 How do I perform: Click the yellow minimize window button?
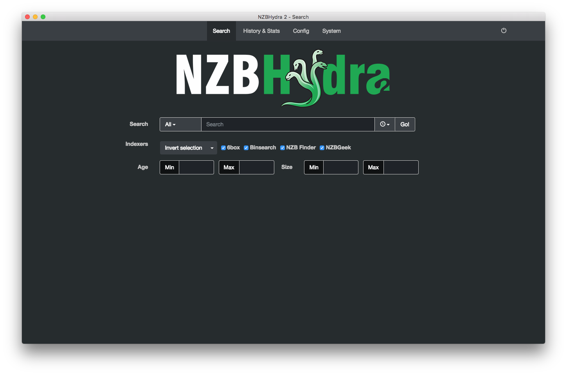pyautogui.click(x=35, y=17)
